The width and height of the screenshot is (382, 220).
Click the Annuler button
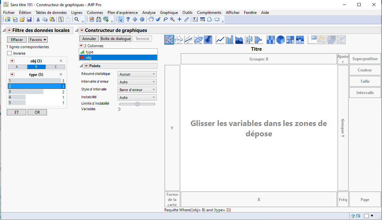coord(89,39)
